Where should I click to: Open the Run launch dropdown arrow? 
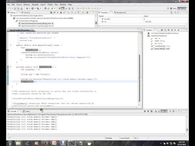click(35, 9)
